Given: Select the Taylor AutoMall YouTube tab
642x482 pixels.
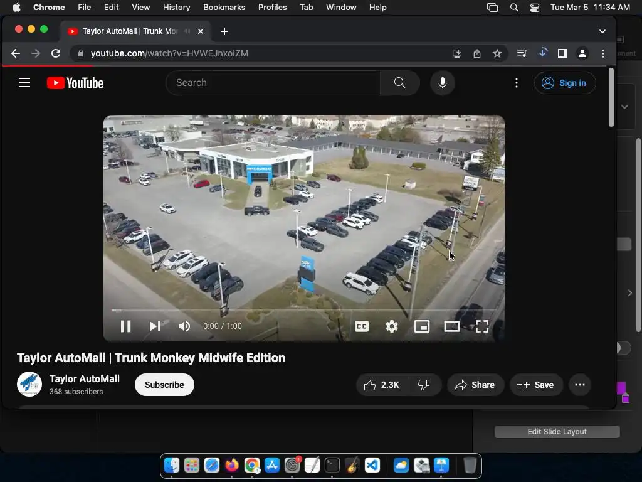Looking at the screenshot, I should click(x=135, y=31).
